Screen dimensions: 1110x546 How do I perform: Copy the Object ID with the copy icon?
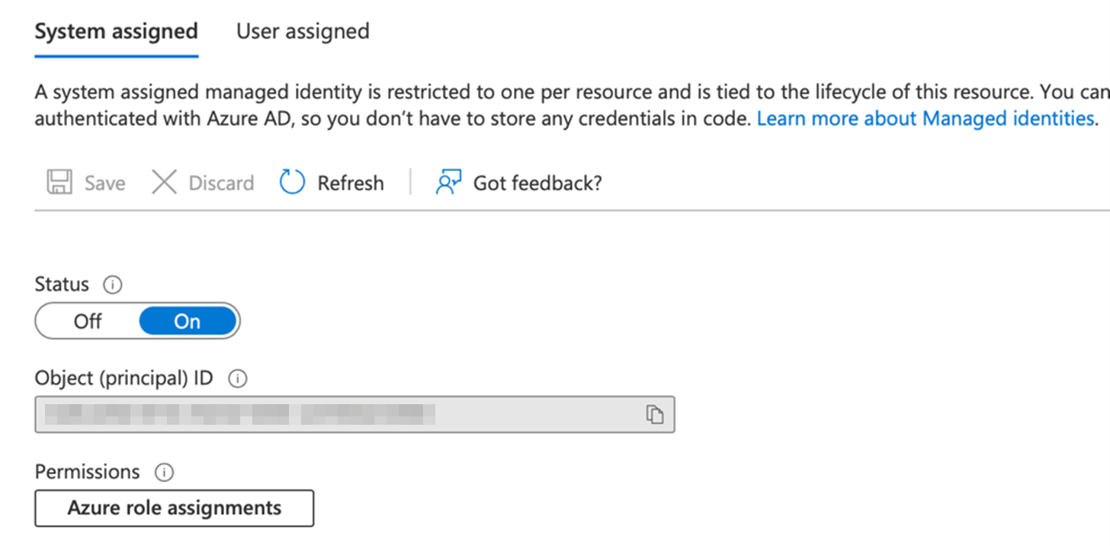[654, 414]
